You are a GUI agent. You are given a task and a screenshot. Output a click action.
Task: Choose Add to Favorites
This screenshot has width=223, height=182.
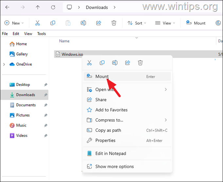[x=127, y=110]
